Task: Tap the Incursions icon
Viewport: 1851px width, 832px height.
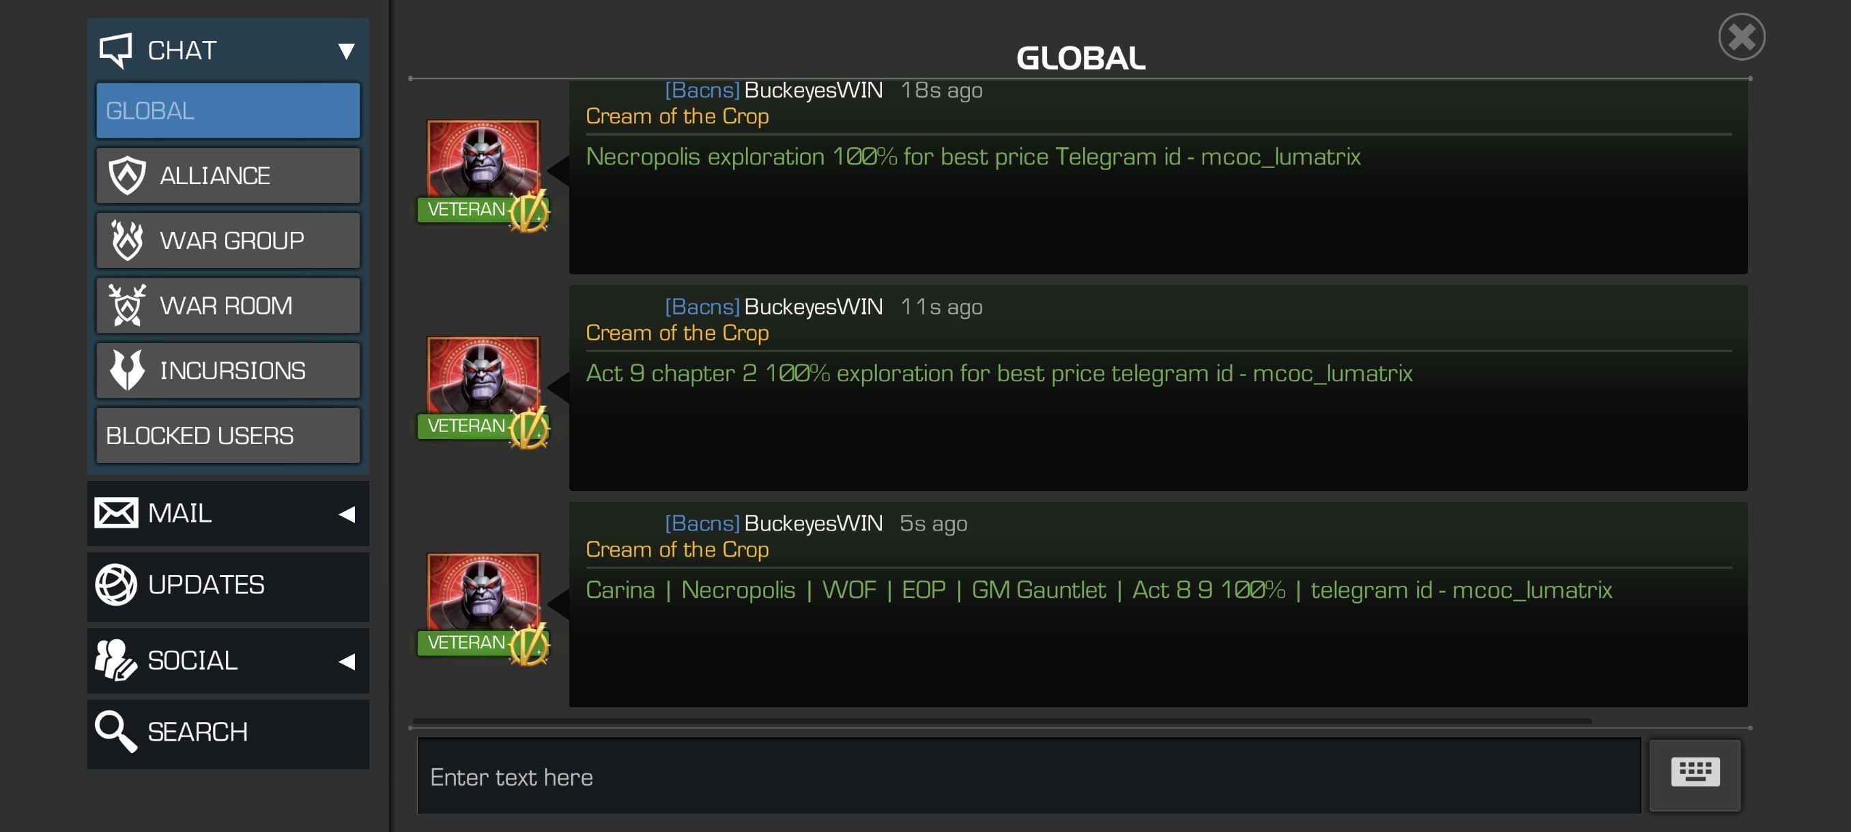Action: (127, 370)
